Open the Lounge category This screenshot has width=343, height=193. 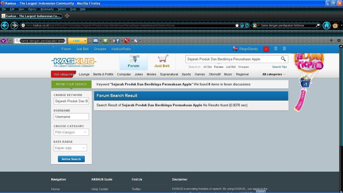[84, 74]
